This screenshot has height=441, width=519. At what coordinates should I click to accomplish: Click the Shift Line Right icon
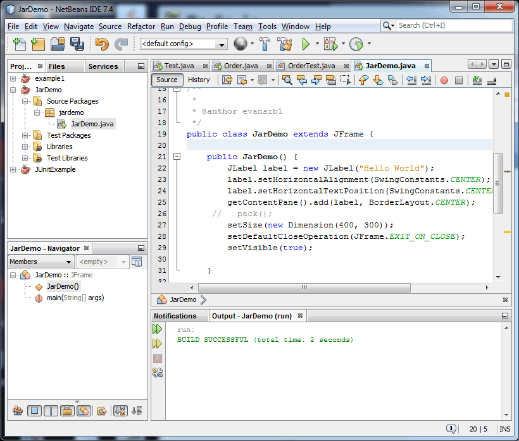click(x=426, y=80)
